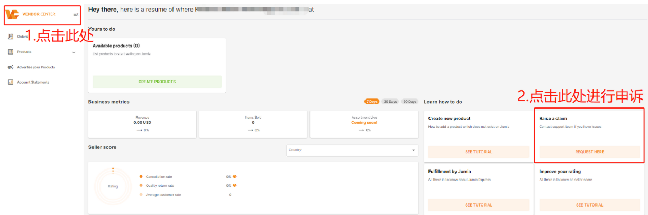Open Account Statements menu item
The height and width of the screenshot is (215, 648).
33,82
